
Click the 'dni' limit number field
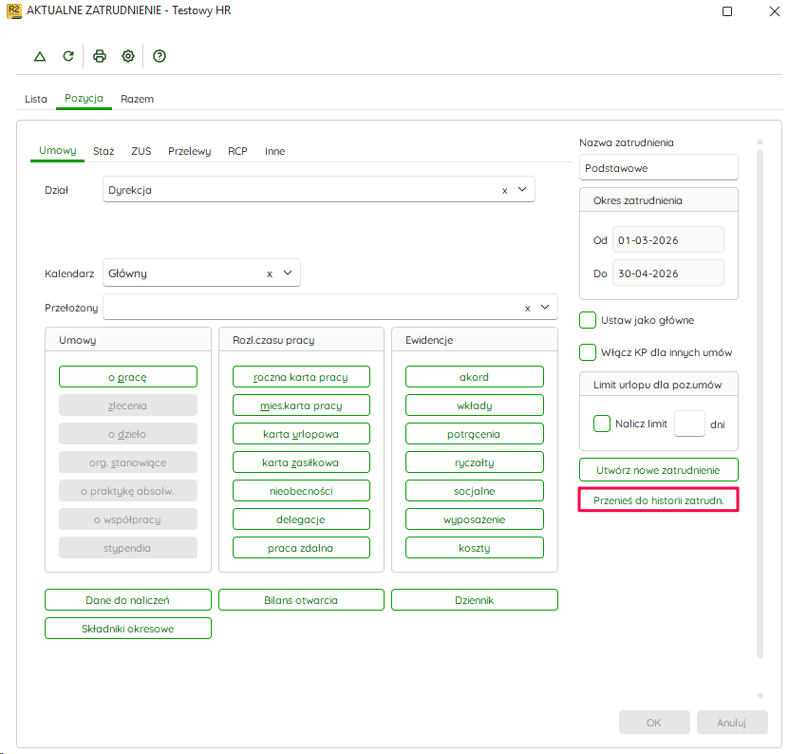(x=689, y=424)
